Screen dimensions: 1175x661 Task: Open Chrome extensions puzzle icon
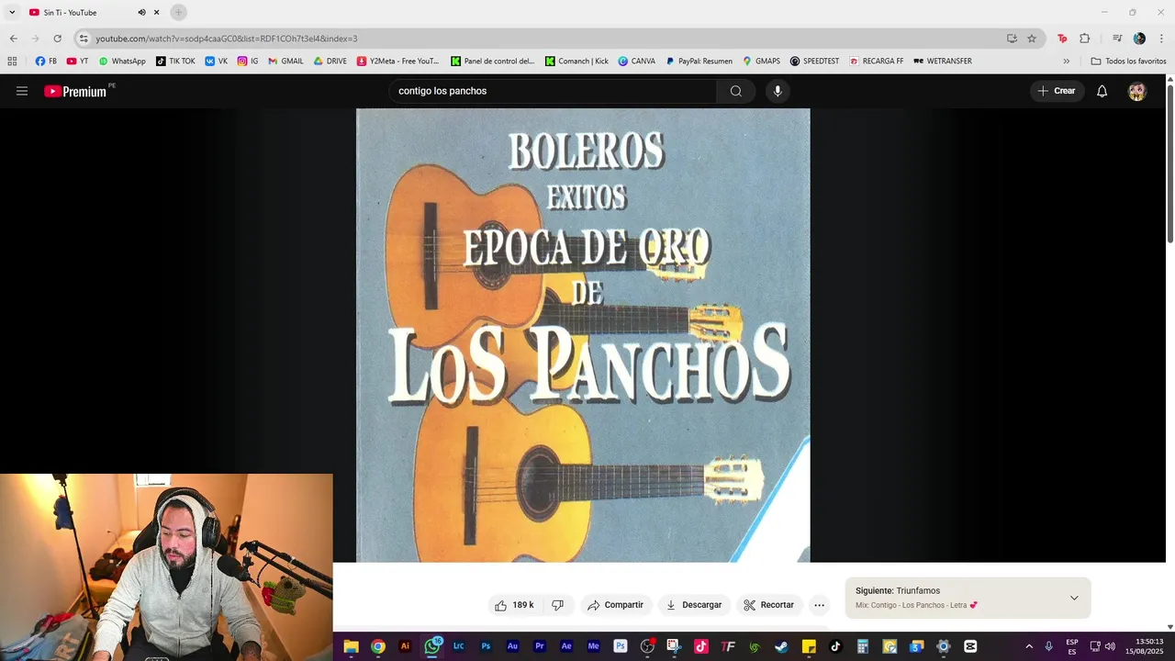pyautogui.click(x=1084, y=39)
